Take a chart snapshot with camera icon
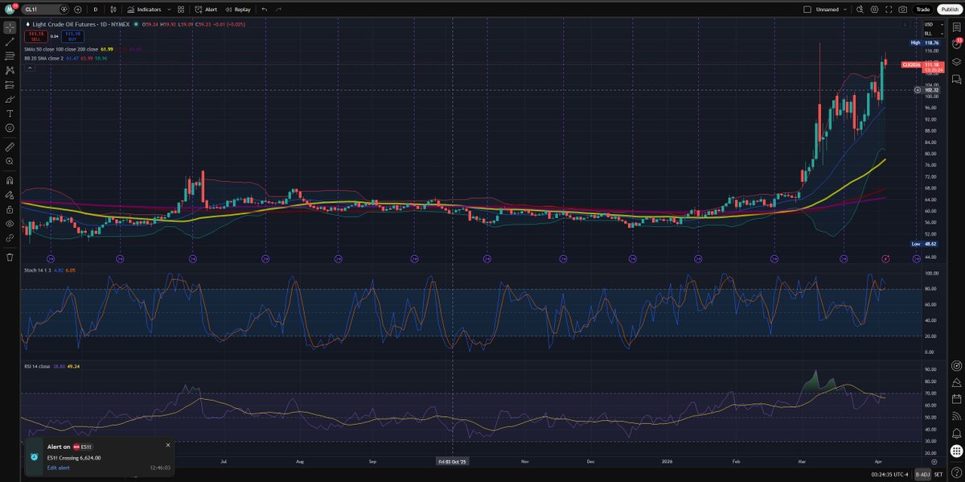965x482 pixels. pyautogui.click(x=903, y=10)
